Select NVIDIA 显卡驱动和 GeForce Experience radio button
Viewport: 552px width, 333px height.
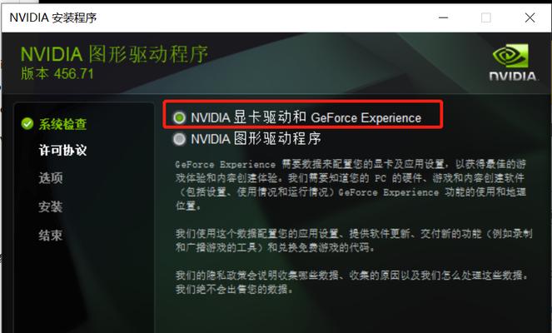(x=179, y=117)
